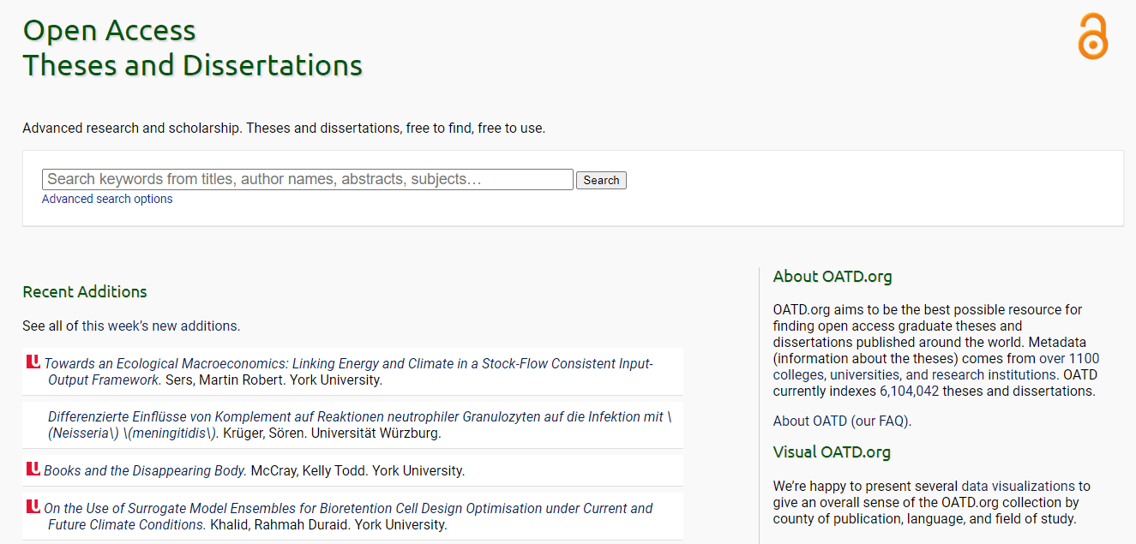
Task: Click the orange open access padlock logo
Action: coord(1093,36)
